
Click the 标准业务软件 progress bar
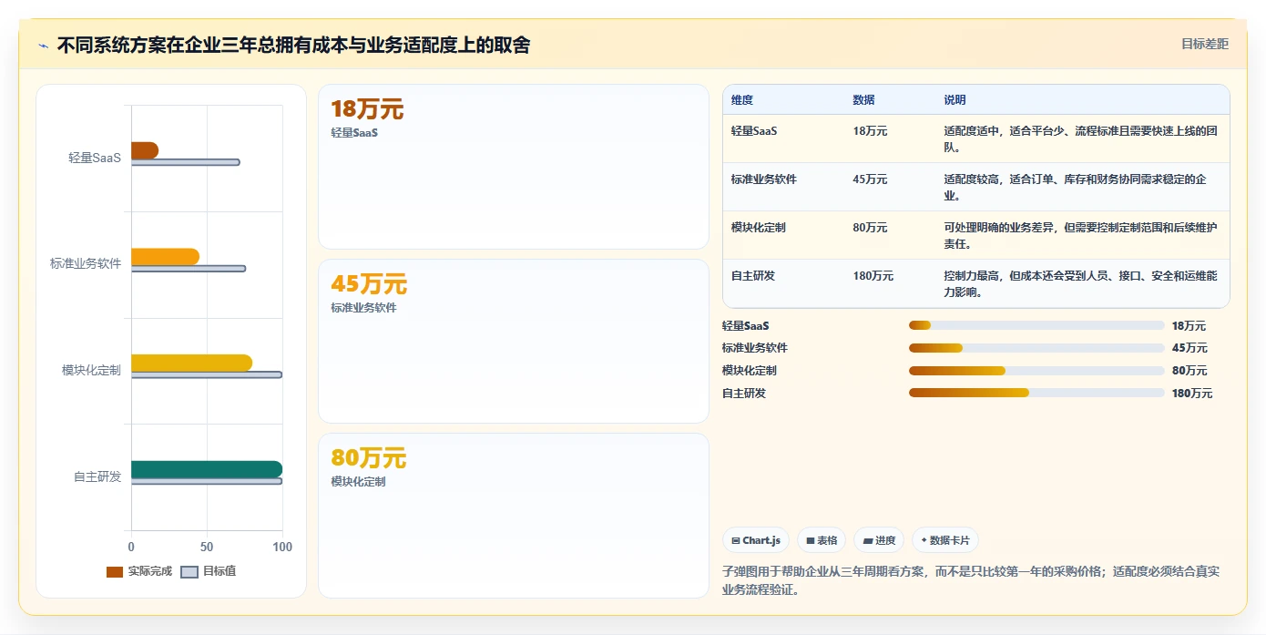pyautogui.click(x=1036, y=348)
